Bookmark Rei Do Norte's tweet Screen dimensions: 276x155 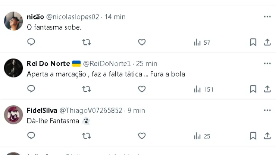pos(253,89)
